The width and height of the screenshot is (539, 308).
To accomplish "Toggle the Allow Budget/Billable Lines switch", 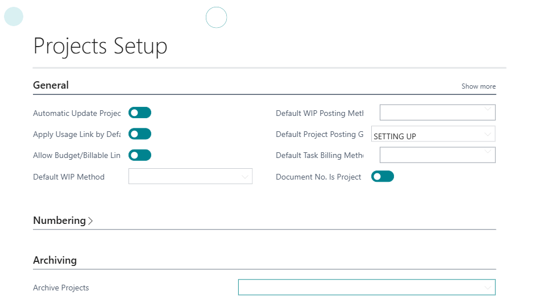I will coord(140,155).
